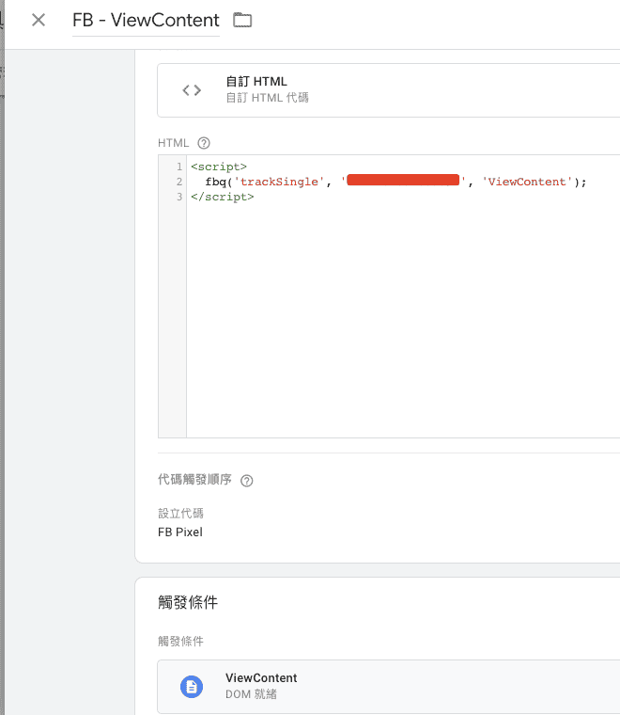Click line number 2 in the editor gutter
The height and width of the screenshot is (715, 620).
tap(178, 182)
